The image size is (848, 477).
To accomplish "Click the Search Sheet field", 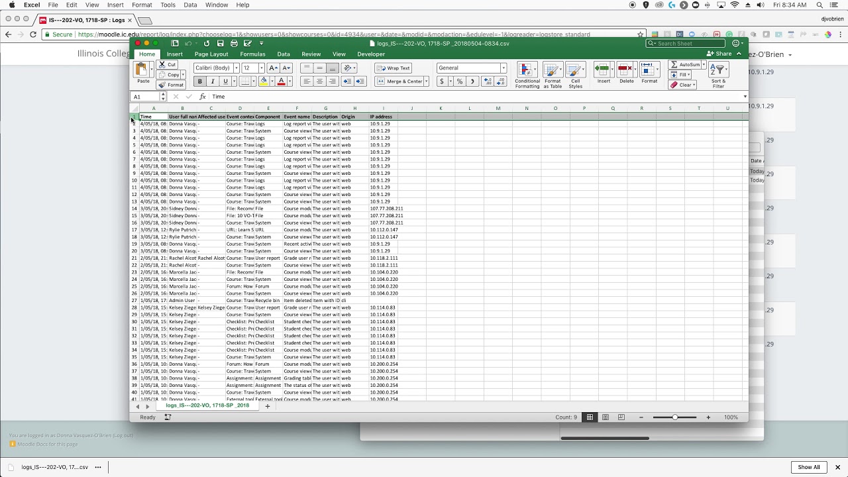I will click(686, 44).
